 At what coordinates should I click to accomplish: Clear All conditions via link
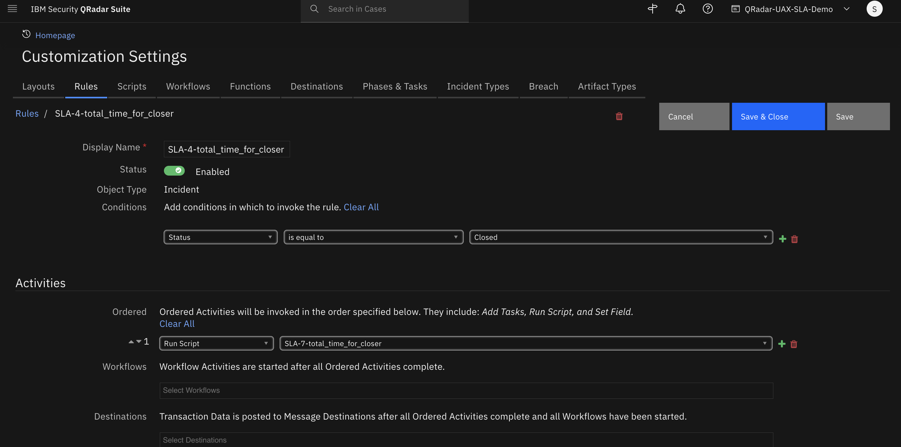pyautogui.click(x=361, y=207)
